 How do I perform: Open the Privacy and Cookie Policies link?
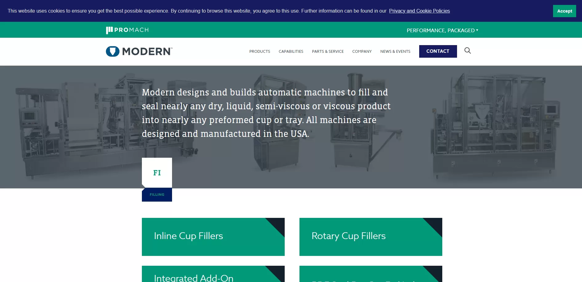tap(419, 11)
